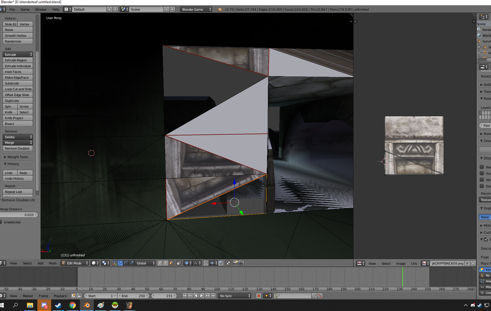Expand the Weight Tools panel
Viewport: 491px width, 311px height.
click(x=18, y=157)
